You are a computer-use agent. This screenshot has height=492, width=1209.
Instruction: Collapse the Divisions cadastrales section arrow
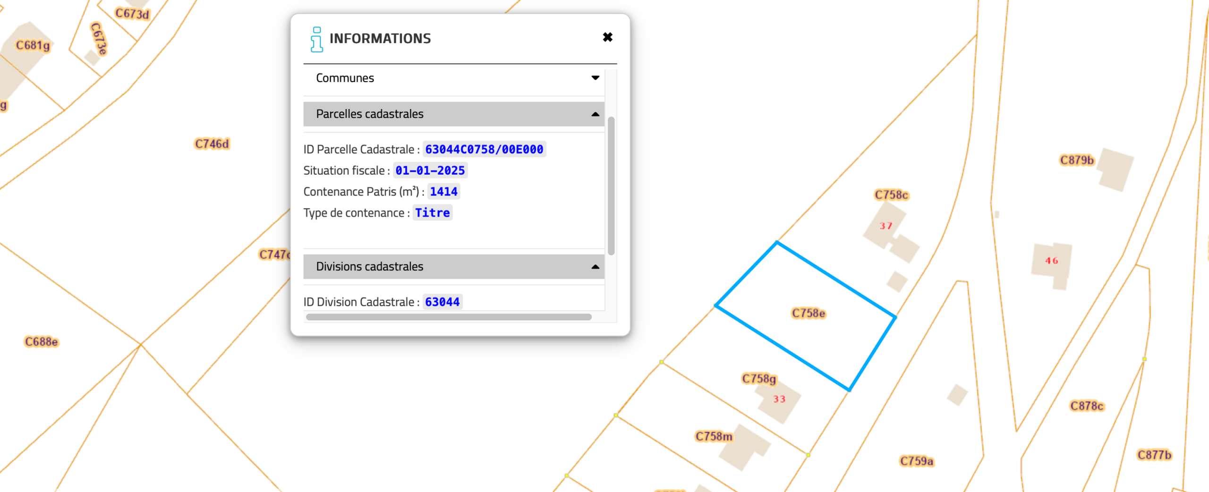595,267
